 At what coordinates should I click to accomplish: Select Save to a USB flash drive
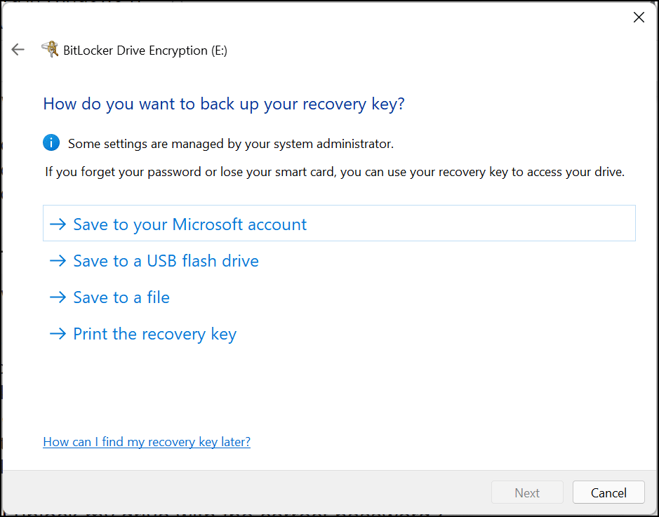pyautogui.click(x=166, y=261)
